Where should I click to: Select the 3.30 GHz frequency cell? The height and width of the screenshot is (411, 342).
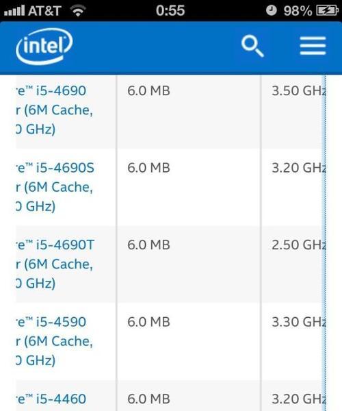pos(298,322)
